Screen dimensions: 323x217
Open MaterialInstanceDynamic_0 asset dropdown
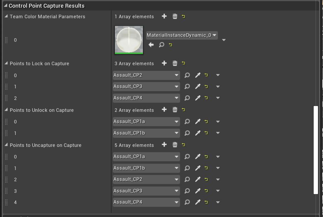182,35
